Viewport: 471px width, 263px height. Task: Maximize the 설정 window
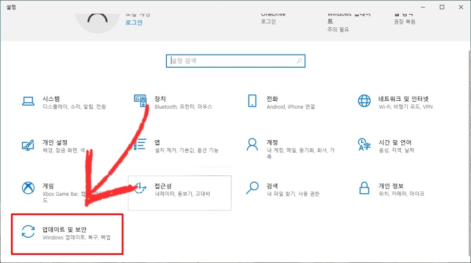pos(442,7)
